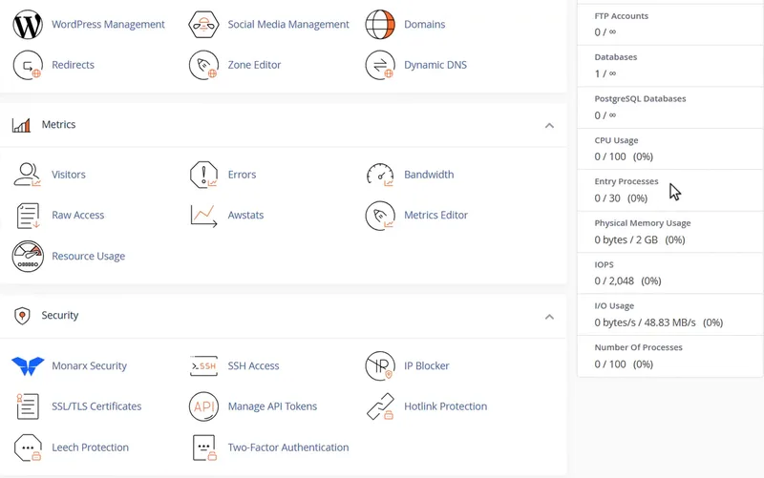Screen dimensions: 764x478
Task: Click the Awstats chart icon
Action: (203, 216)
